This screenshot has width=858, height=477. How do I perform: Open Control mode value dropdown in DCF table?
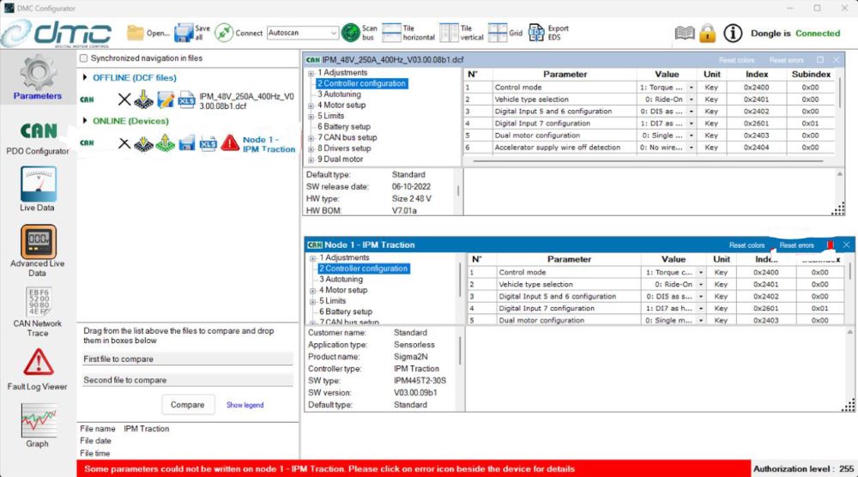click(691, 88)
